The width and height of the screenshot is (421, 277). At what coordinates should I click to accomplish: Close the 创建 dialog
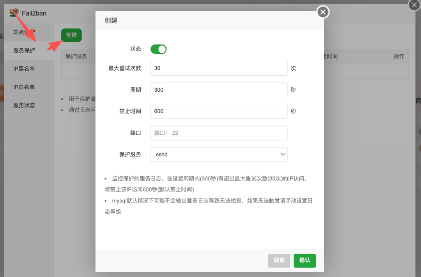tap(323, 12)
